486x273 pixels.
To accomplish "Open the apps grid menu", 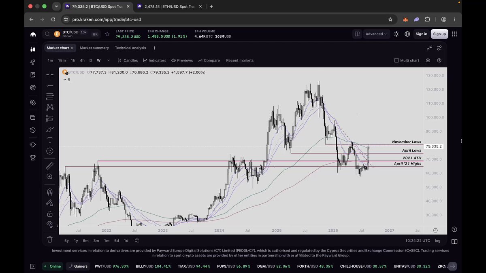I will point(454,34).
